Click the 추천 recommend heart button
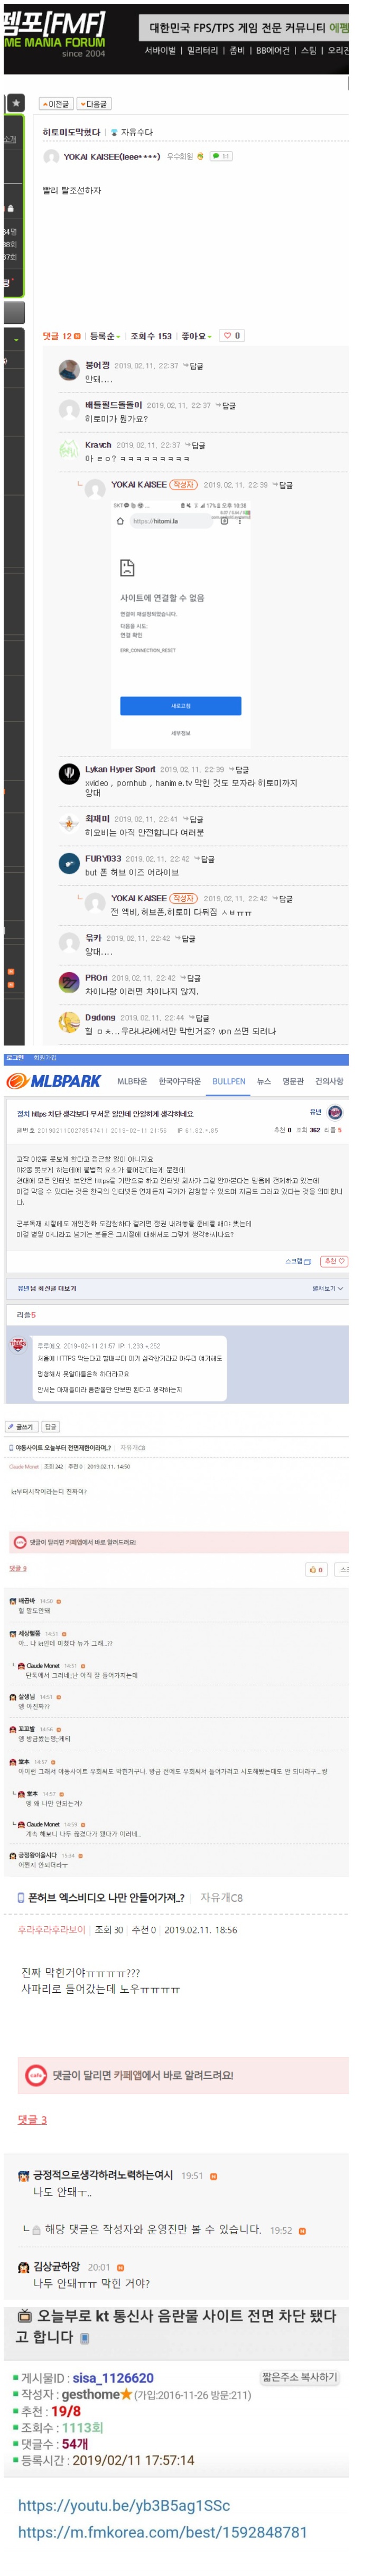Image resolution: width=372 pixels, height=2576 pixels. coord(334,1261)
